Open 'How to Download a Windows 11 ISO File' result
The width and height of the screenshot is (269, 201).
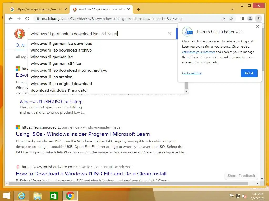pos(91,174)
